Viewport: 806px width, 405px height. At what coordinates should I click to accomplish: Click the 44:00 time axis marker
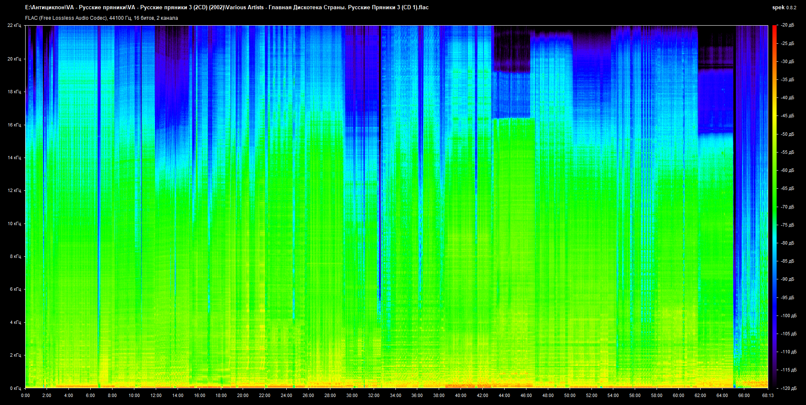(x=504, y=395)
